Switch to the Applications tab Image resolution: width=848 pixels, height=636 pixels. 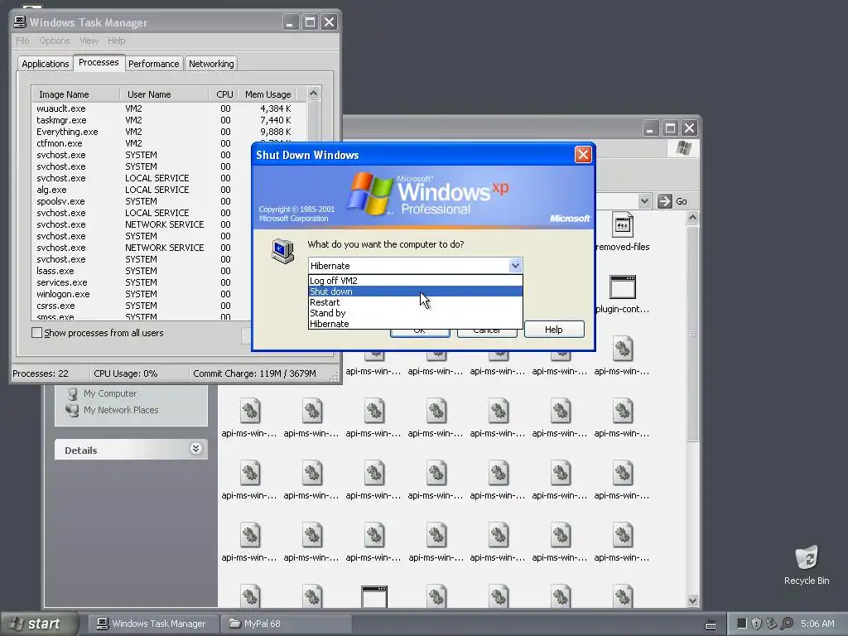[x=46, y=64]
